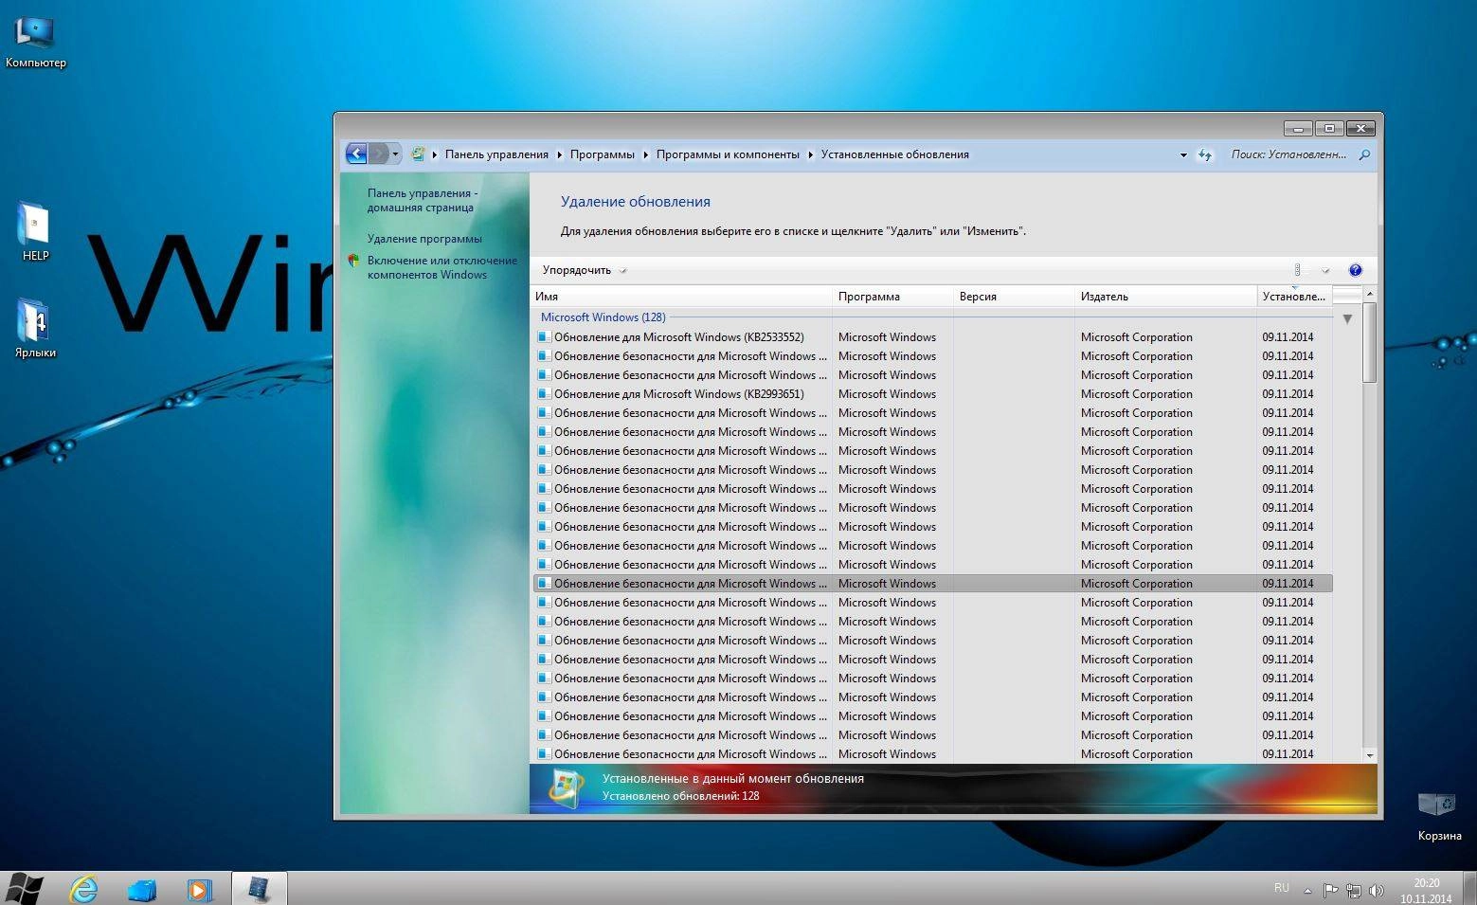Open the HELP desktop icon
1477x905 pixels.
click(35, 231)
